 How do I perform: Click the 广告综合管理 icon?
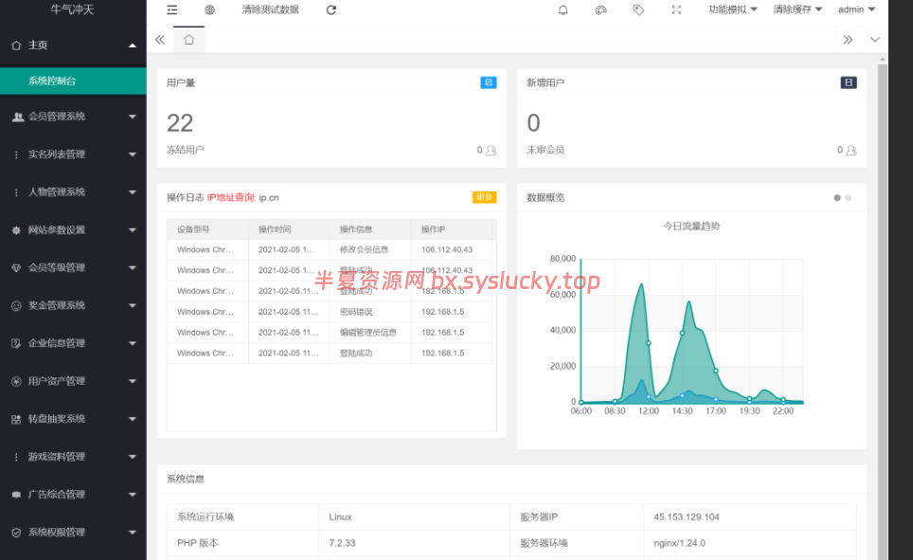point(16,495)
